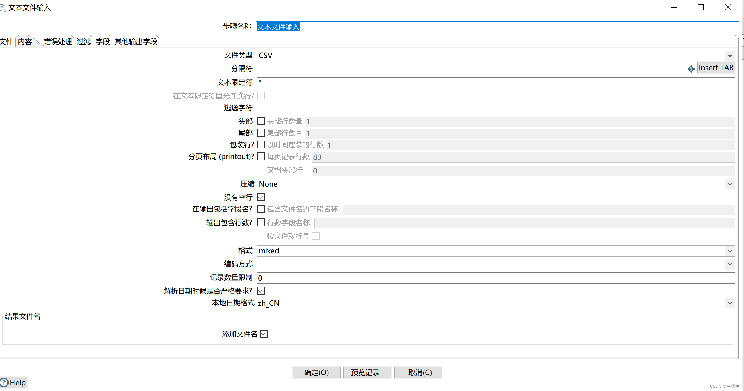
Task: Click the 预览记录 button
Action: 367,372
